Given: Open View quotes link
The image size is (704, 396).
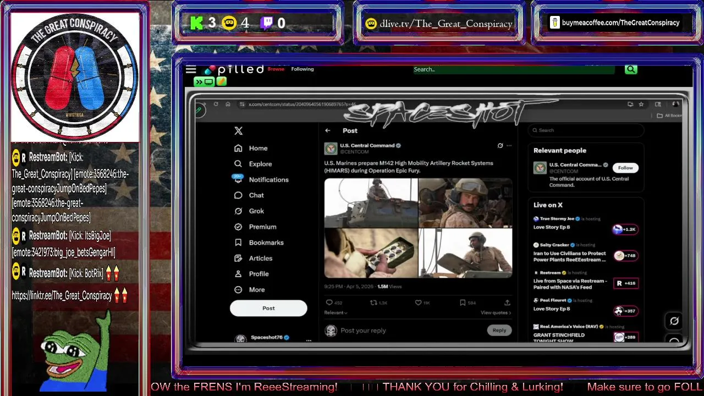Looking at the screenshot, I should [x=496, y=312].
